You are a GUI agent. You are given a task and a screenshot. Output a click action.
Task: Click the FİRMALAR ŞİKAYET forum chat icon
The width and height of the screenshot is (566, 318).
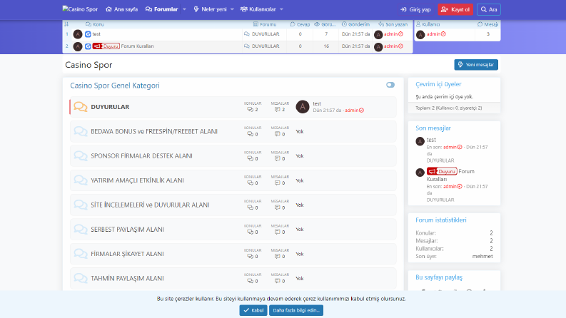81,254
